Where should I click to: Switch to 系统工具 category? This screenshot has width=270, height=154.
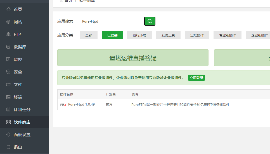click(168, 35)
